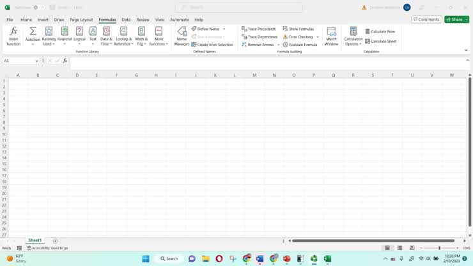Switch to the Data tab
This screenshot has width=473, height=266.
(126, 20)
